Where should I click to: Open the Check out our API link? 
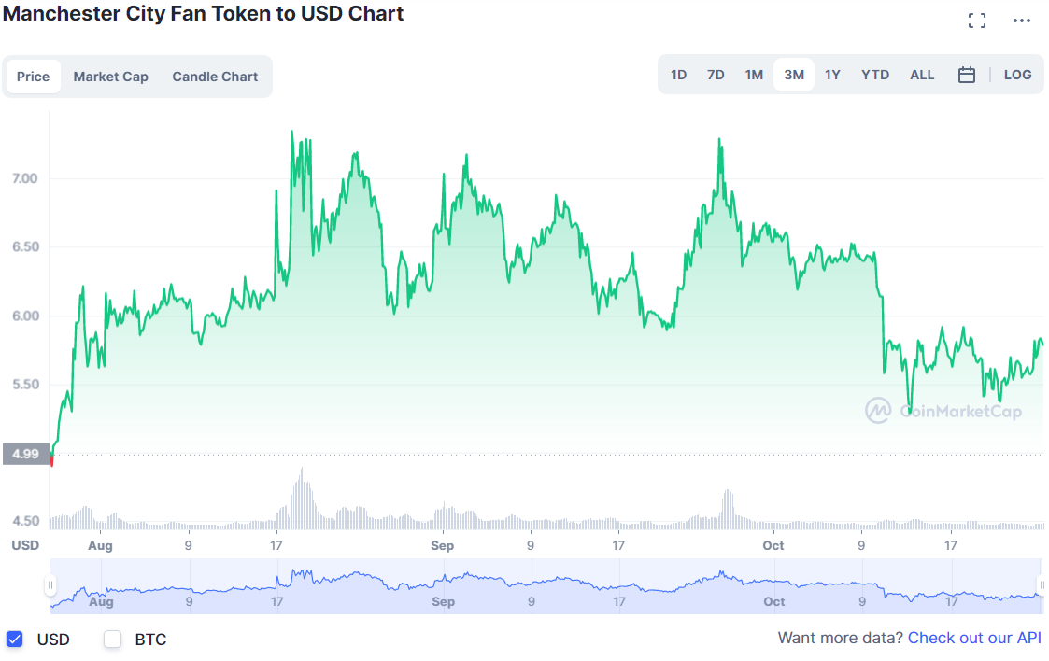[x=974, y=638]
